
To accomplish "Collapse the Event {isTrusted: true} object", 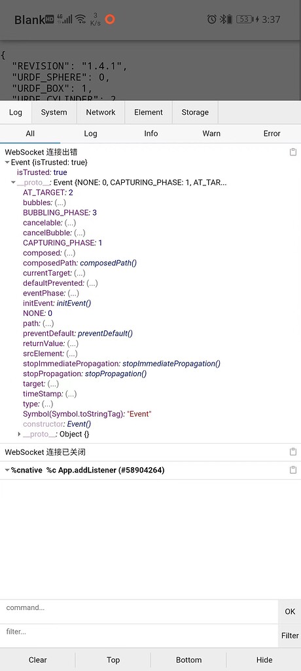I will pos(7,163).
